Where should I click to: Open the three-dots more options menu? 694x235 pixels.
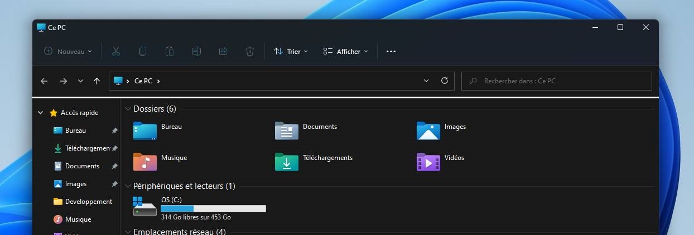pyautogui.click(x=391, y=51)
